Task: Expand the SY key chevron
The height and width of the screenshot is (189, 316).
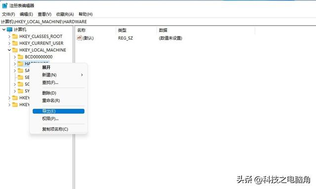Action: 15,91
